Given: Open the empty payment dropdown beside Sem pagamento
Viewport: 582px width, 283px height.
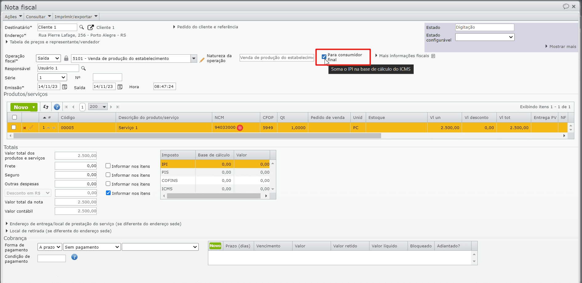Looking at the screenshot, I should [x=160, y=247].
